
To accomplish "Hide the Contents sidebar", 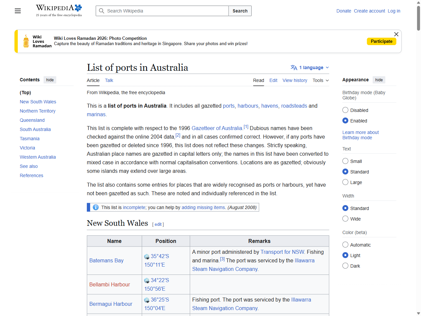I will [x=50, y=80].
